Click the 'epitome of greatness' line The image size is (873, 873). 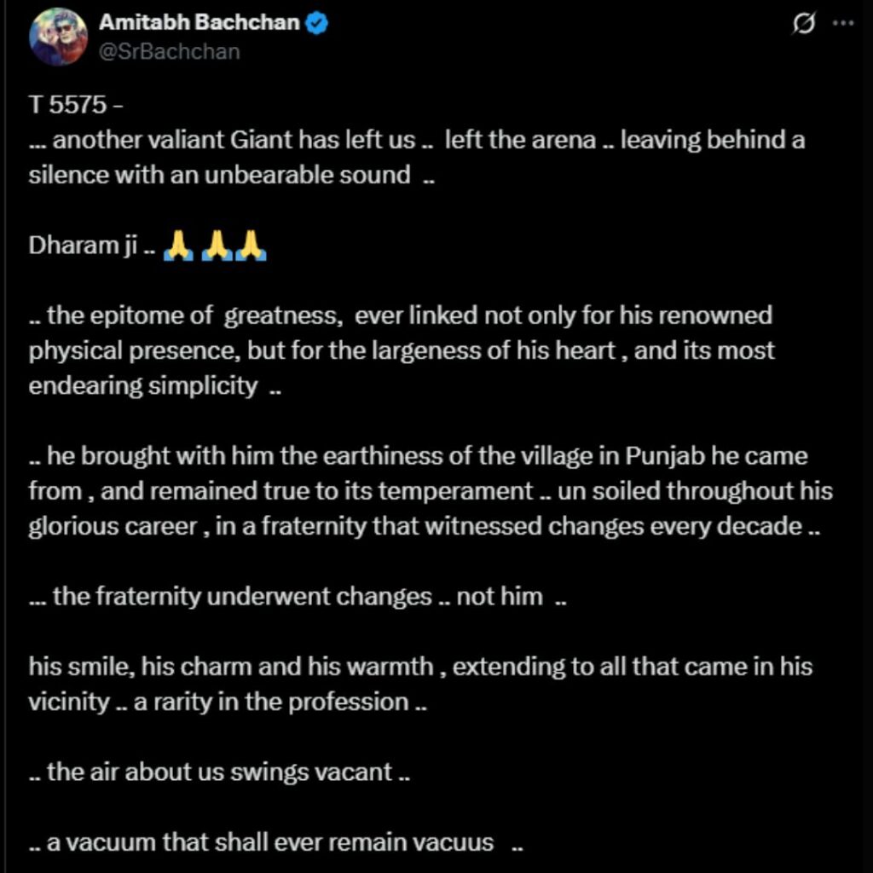[x=401, y=315]
